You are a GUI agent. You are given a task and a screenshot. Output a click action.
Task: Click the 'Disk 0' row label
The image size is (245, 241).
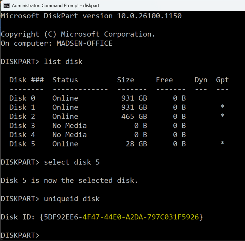tap(22, 98)
